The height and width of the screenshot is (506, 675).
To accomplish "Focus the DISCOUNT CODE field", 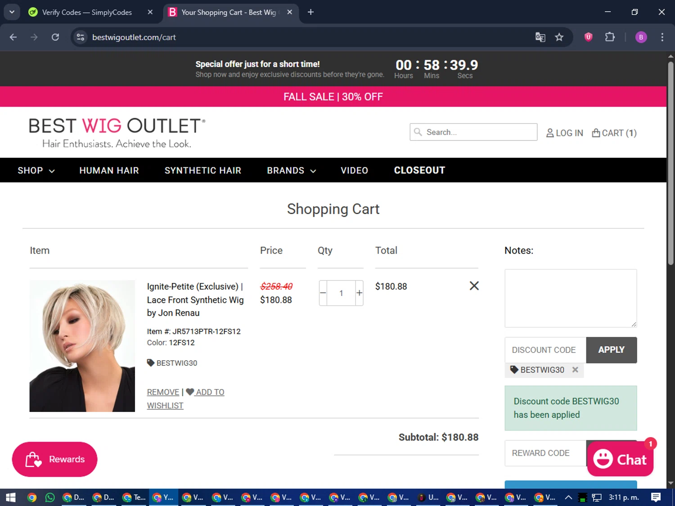I will (545, 350).
